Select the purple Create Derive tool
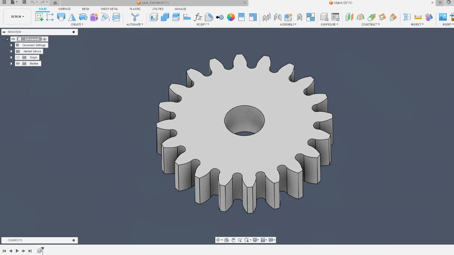 pyautogui.click(x=94, y=17)
